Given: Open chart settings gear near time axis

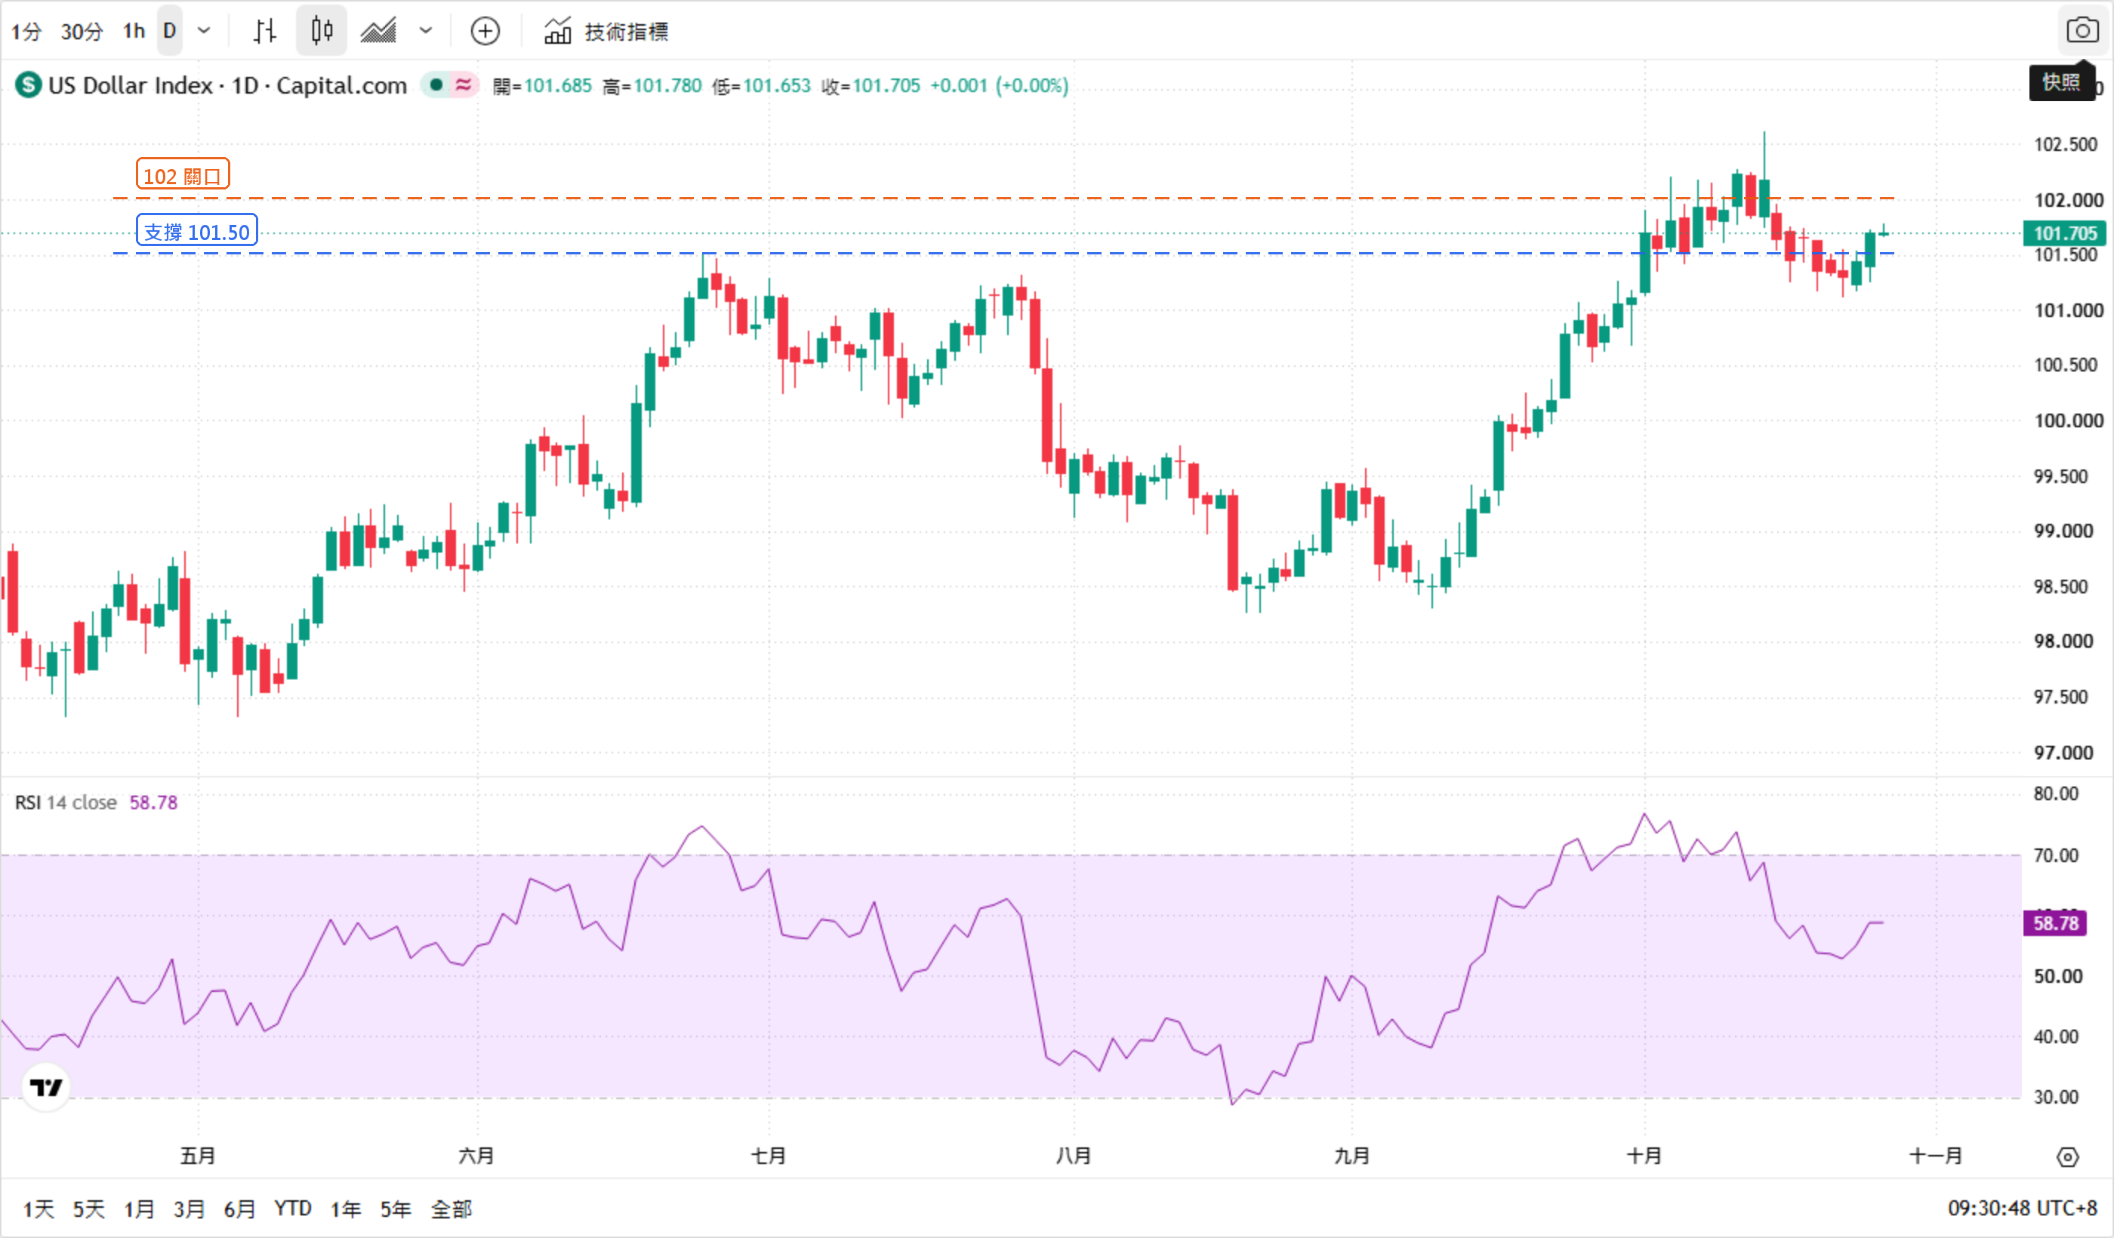Looking at the screenshot, I should [2068, 1157].
